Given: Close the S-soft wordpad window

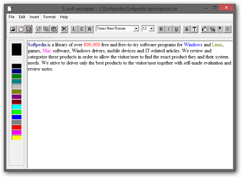Looking at the screenshot, I should point(226,8).
